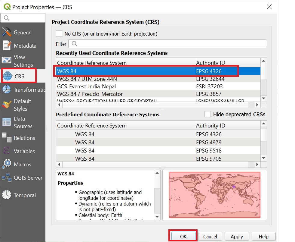
Task: Select the QGIS Server network icon
Action: pos(7,178)
